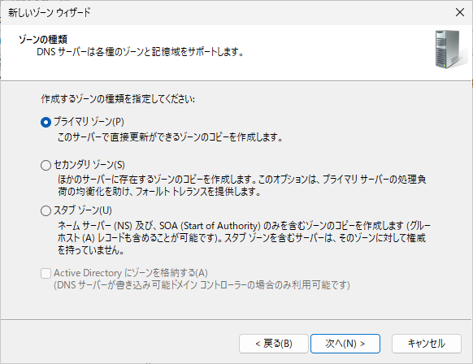This screenshot has width=473, height=364.
Task: Choose the セカンダリ ゾーン(S) radio button
Action: click(46, 165)
